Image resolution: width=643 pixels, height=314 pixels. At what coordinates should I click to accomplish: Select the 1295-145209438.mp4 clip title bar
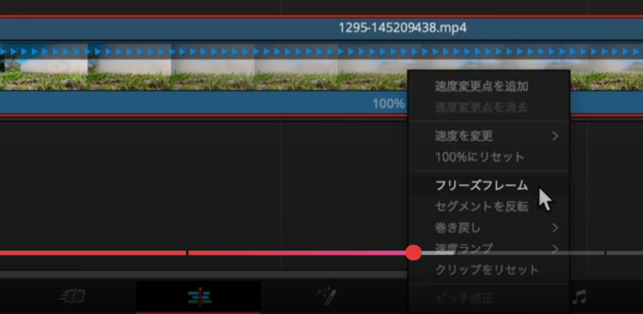321,28
